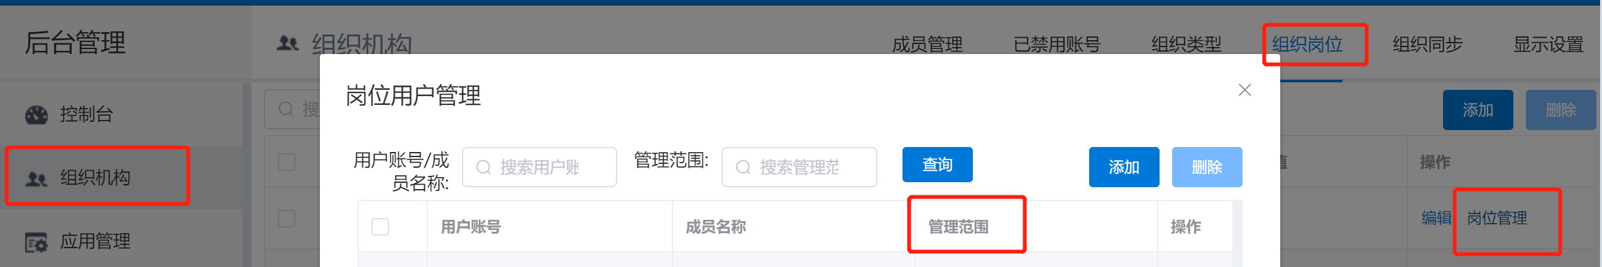The width and height of the screenshot is (1602, 267).
Task: Click the 添加 button in the dialog
Action: pyautogui.click(x=1124, y=167)
